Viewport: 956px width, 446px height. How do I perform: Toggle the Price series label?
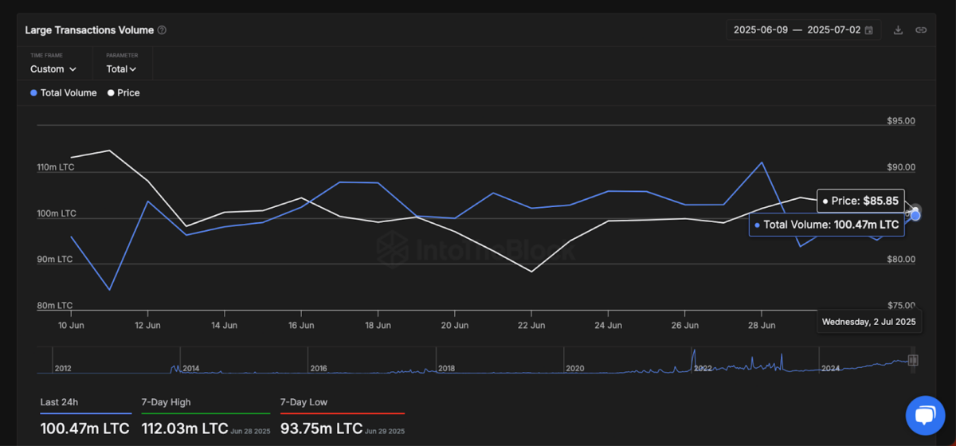(128, 93)
